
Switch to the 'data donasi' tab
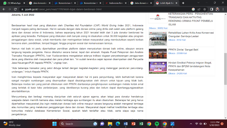click(x=140, y=3)
